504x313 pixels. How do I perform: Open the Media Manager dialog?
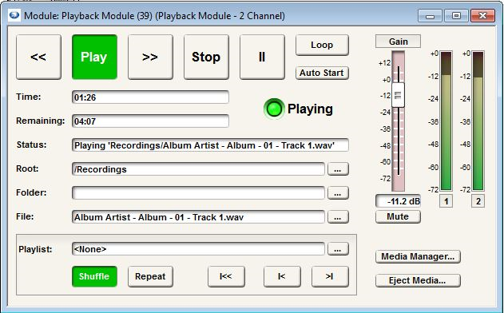418,257
